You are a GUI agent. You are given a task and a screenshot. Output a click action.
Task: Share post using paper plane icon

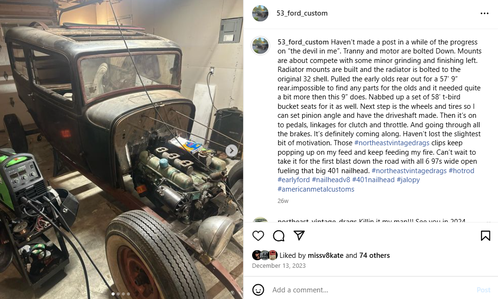click(x=299, y=235)
